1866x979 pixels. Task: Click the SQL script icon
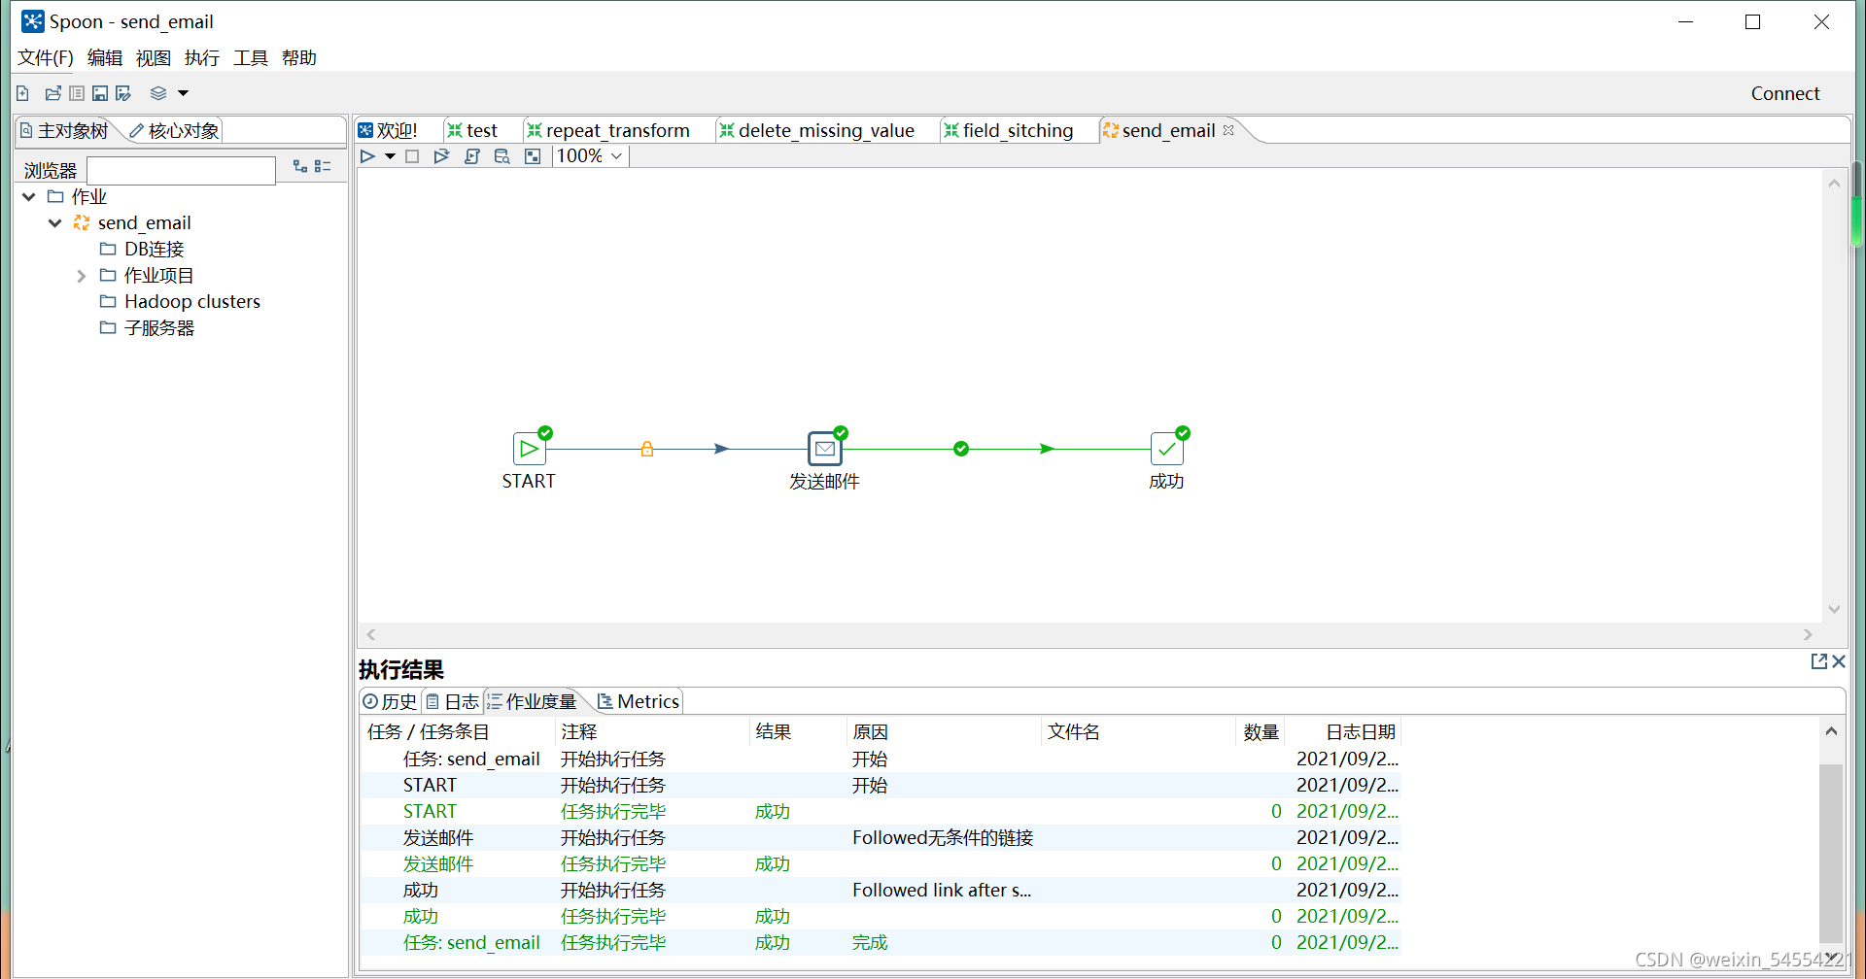472,156
